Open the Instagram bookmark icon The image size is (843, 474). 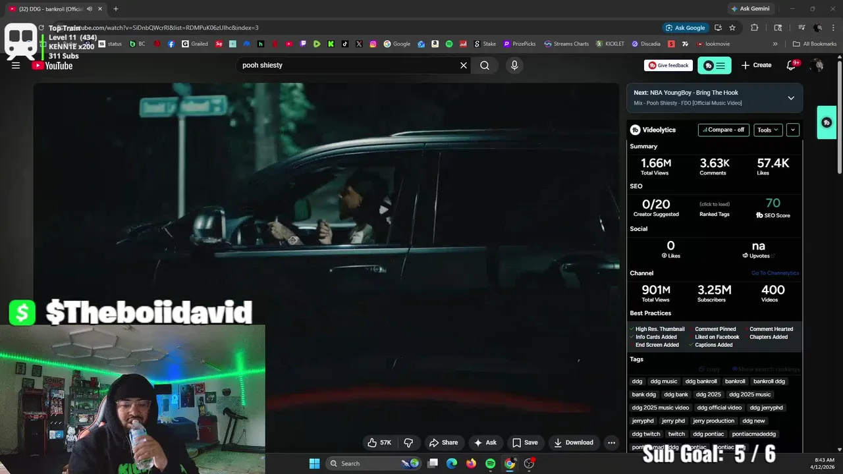(x=373, y=44)
